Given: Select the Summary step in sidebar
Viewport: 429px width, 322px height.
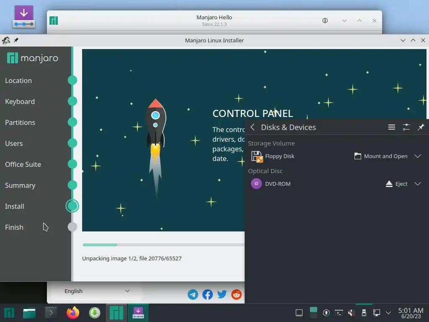Looking at the screenshot, I should (20, 185).
